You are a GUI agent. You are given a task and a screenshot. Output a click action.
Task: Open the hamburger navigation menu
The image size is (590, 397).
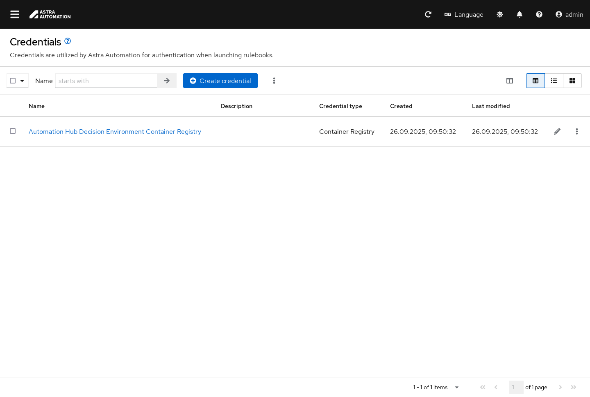[x=15, y=14]
